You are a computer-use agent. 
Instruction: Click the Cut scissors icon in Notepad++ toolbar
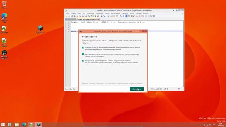tap(86, 16)
